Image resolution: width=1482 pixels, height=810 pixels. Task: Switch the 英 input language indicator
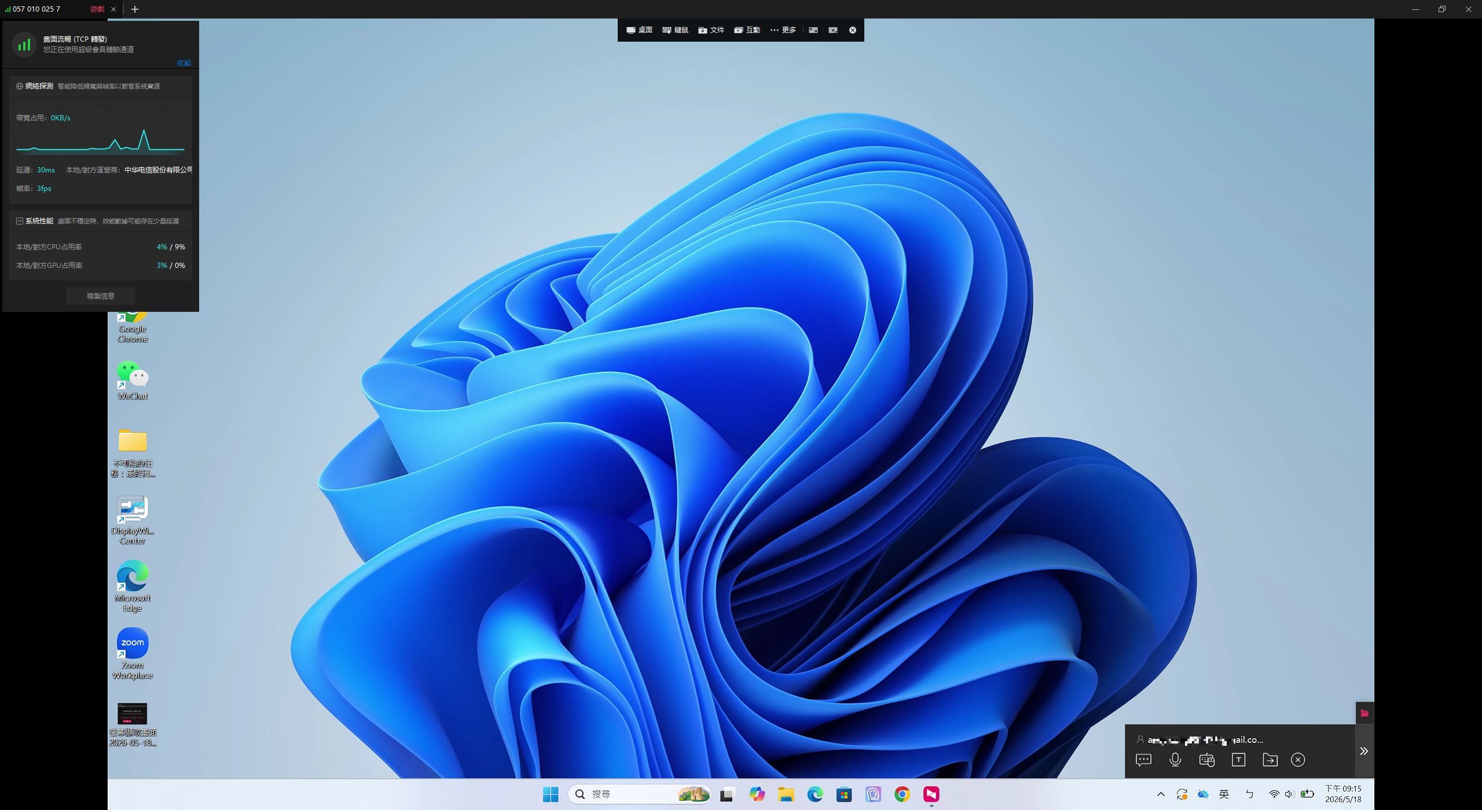coord(1224,794)
